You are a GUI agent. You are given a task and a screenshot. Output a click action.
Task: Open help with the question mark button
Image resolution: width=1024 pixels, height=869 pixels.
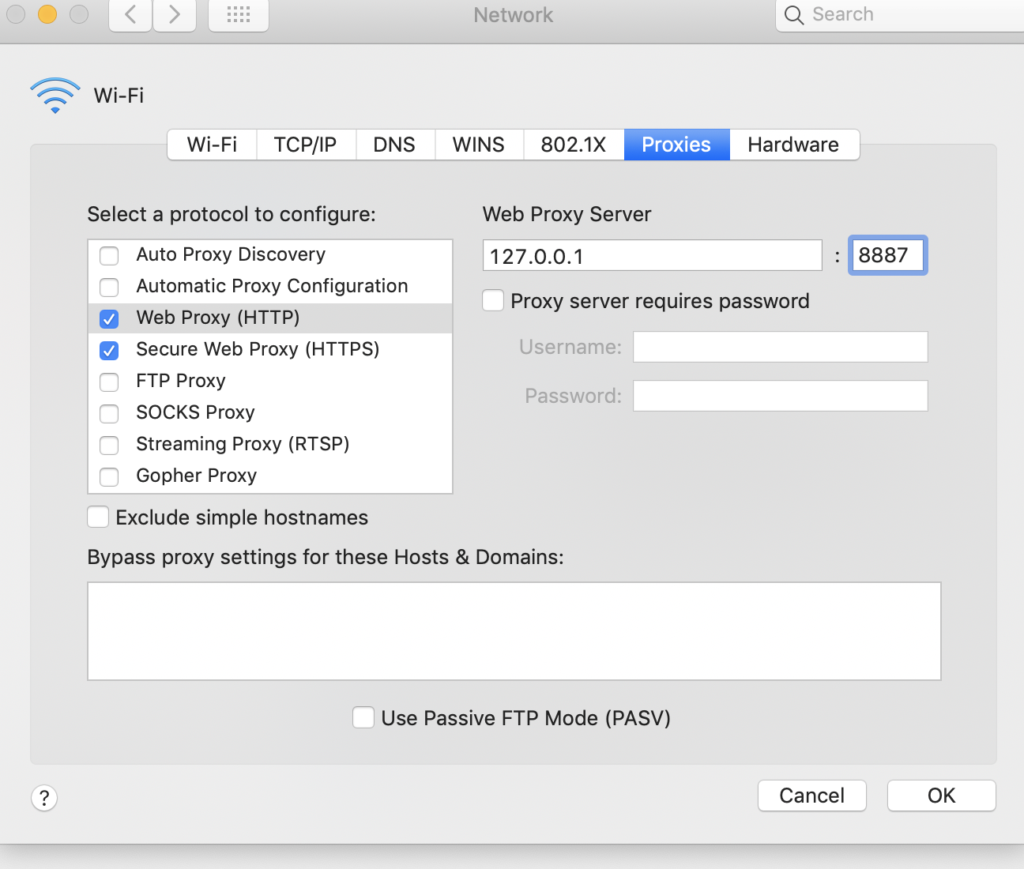click(44, 798)
